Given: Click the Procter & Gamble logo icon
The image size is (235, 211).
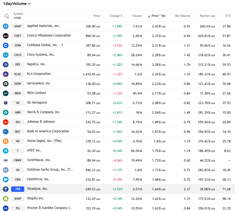Looking at the screenshot, I should (6, 208).
